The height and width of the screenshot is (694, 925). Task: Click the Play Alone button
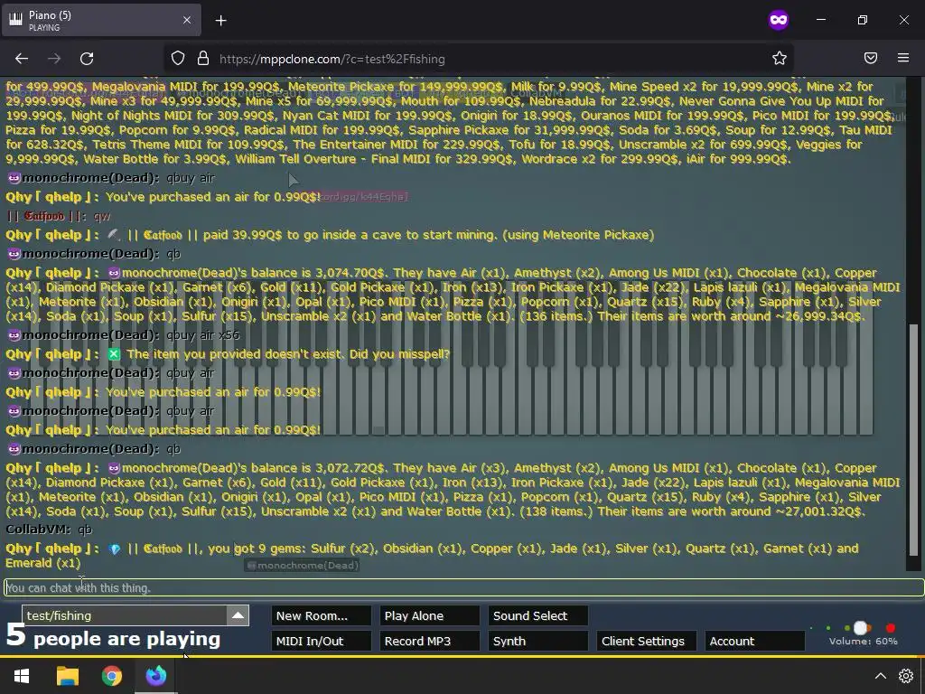click(429, 615)
